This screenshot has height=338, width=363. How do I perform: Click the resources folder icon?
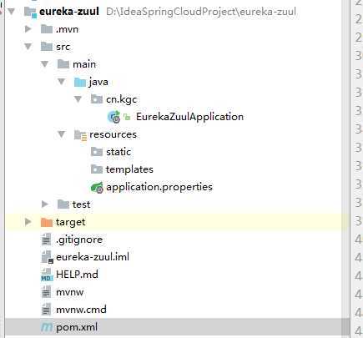click(x=80, y=135)
